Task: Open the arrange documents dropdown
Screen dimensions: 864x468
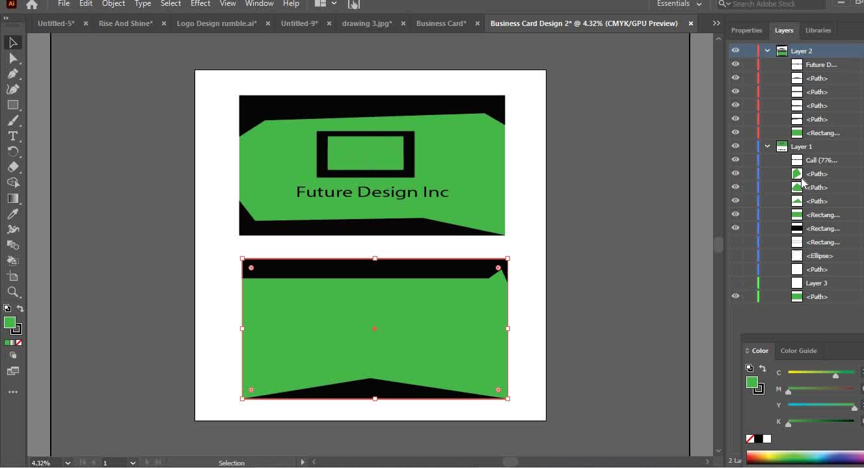Action: click(x=326, y=4)
